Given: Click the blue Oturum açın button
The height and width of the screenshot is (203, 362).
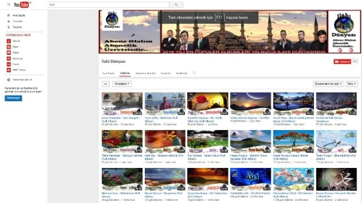Looking at the screenshot, I should click(x=13, y=98).
